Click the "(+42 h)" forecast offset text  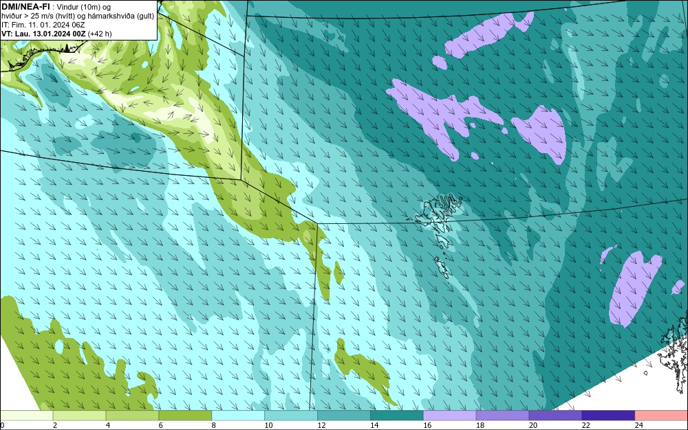(100, 34)
